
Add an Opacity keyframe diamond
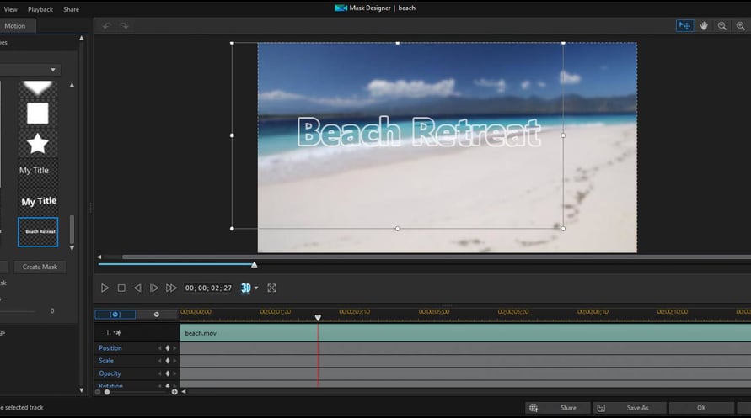(x=168, y=373)
